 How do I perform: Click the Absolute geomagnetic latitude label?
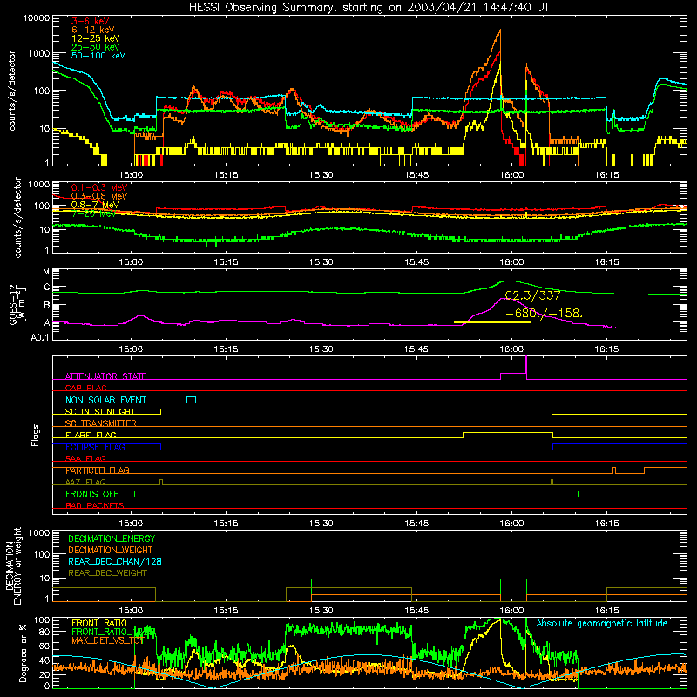coord(602,624)
